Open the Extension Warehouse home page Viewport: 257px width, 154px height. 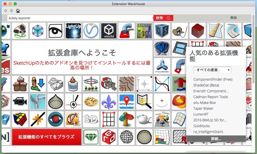[x=18, y=11]
